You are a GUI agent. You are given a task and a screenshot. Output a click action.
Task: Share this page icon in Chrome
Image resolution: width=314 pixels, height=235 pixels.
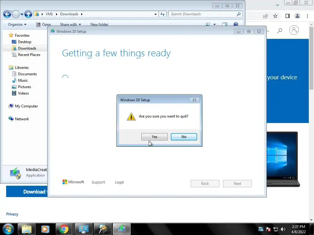click(266, 16)
